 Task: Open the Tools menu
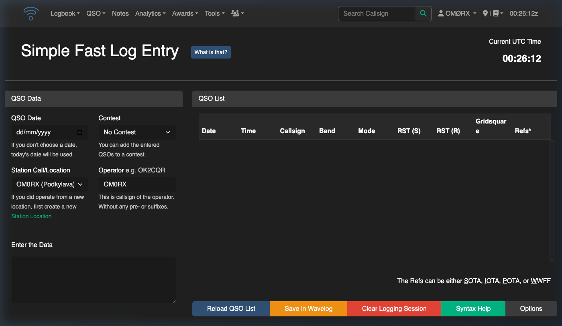coord(214,13)
